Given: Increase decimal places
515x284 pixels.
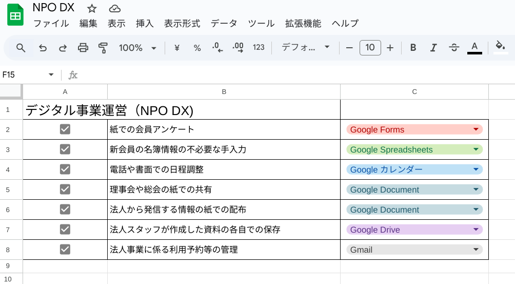Looking at the screenshot, I should [x=238, y=48].
